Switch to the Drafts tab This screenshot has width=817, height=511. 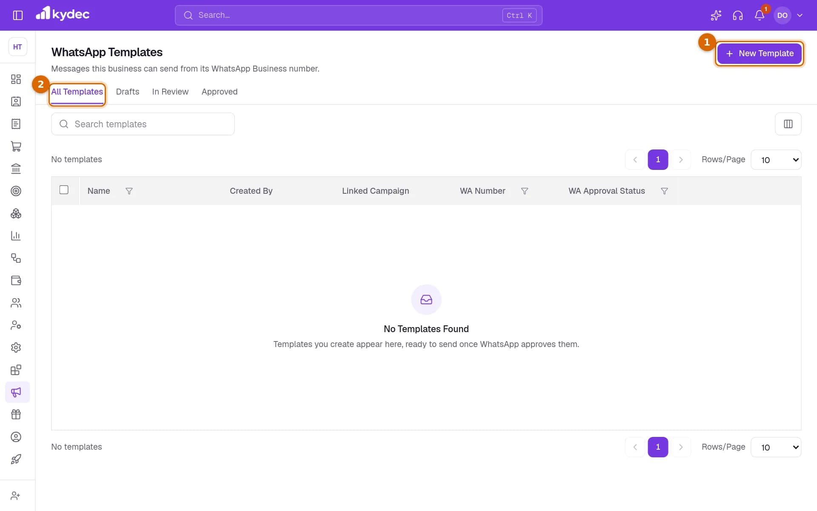pyautogui.click(x=127, y=92)
